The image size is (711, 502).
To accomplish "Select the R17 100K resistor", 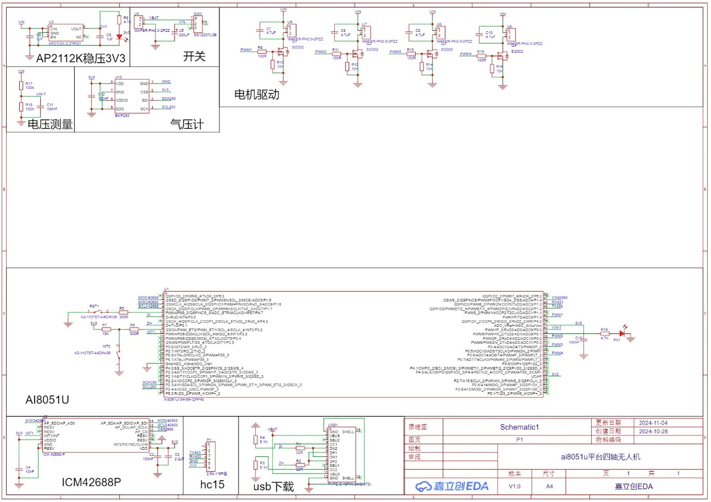I will 21,86.
